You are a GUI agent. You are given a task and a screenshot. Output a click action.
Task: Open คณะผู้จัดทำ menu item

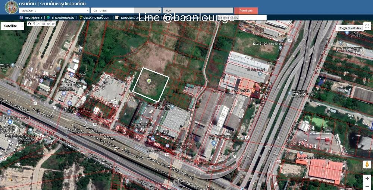coord(31,17)
